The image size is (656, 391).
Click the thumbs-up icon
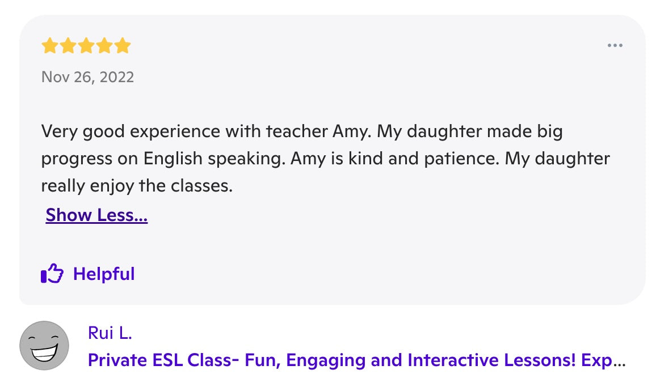point(52,274)
